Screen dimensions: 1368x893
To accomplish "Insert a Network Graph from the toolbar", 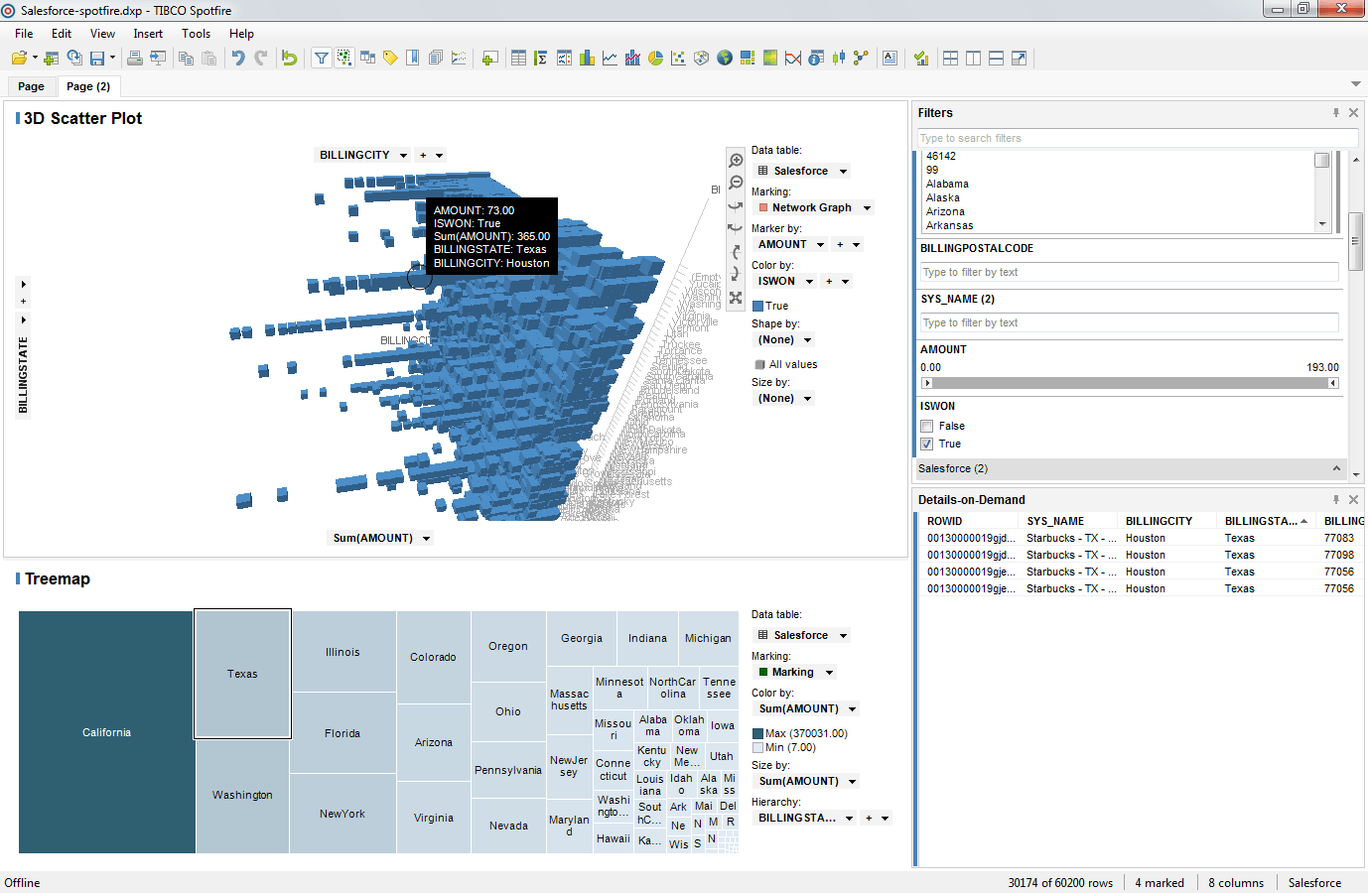I will pos(861,59).
